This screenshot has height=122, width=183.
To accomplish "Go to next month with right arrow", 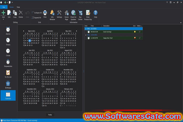I will [77, 31].
